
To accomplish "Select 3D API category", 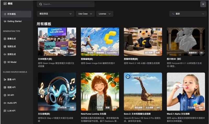I will coord(16,95).
